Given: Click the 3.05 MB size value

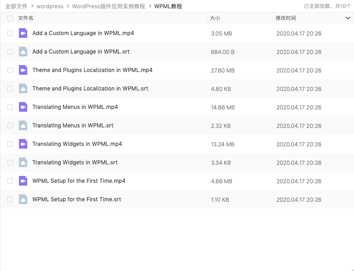Looking at the screenshot, I should [x=222, y=34].
